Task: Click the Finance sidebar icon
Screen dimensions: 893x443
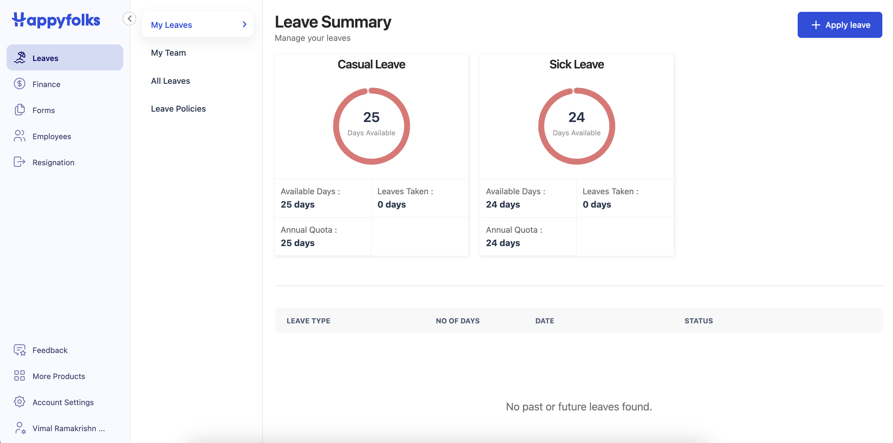Action: pyautogui.click(x=19, y=84)
